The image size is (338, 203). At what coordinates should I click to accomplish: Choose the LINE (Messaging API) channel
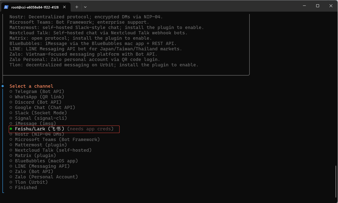[x=42, y=166]
